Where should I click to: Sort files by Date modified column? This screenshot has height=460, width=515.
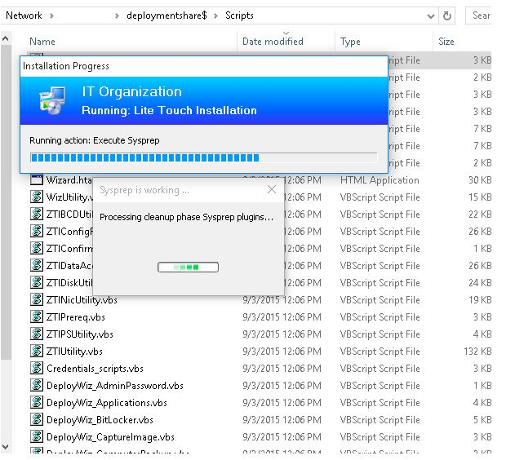[273, 42]
